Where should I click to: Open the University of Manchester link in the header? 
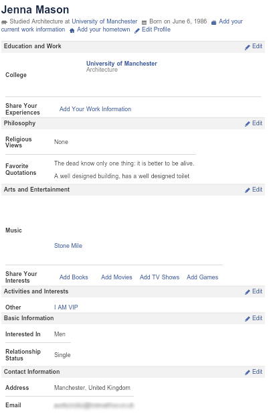[x=104, y=21]
